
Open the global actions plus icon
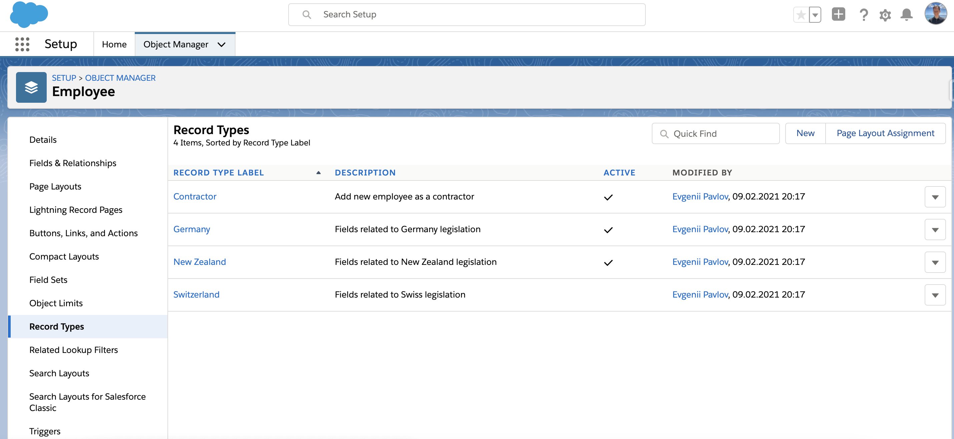[x=839, y=15]
